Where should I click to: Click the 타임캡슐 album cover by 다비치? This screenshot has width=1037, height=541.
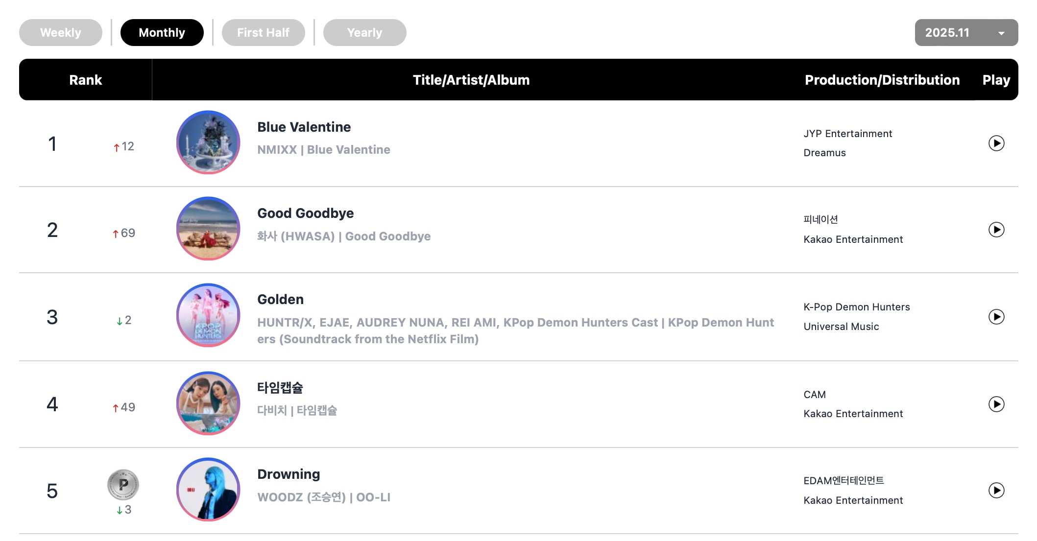coord(208,403)
